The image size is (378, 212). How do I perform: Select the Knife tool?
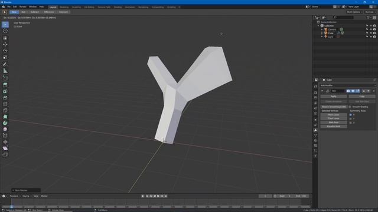click(x=5, y=110)
